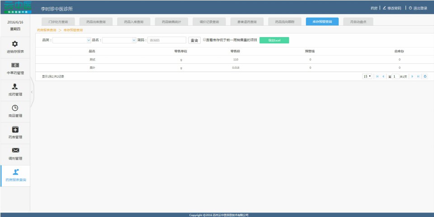Click the 简码 input field

[167, 40]
